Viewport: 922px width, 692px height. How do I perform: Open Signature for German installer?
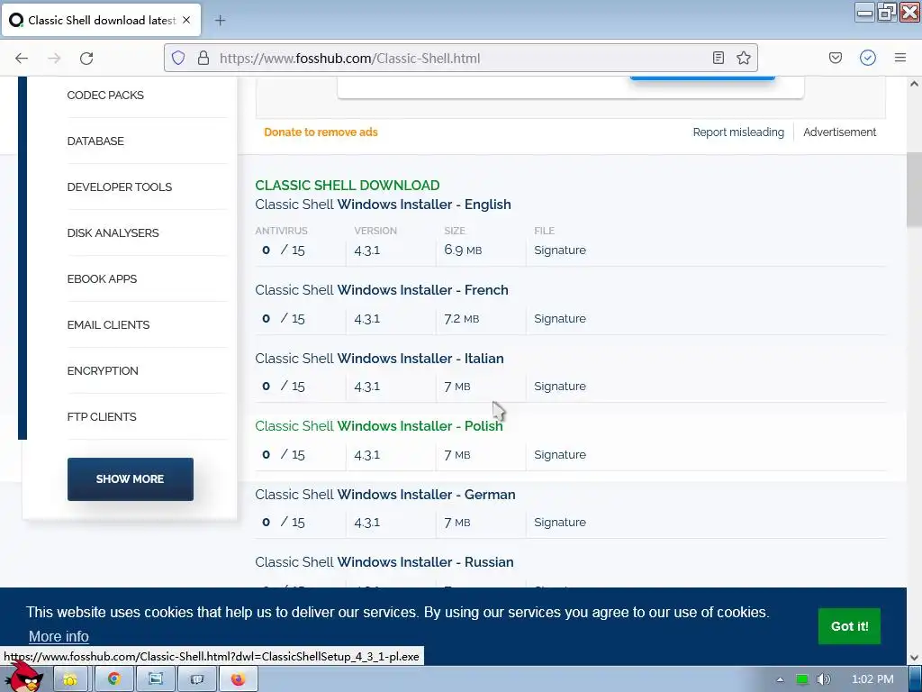coord(560,522)
